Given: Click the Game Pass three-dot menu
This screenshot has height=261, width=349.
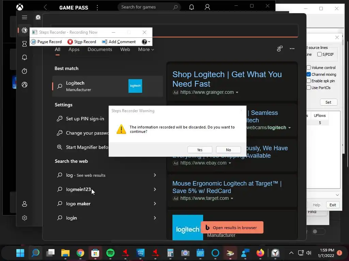Looking at the screenshot, I should pyautogui.click(x=97, y=7).
